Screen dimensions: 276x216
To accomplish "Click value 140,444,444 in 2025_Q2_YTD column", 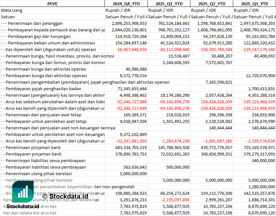I will click(x=220, y=128).
